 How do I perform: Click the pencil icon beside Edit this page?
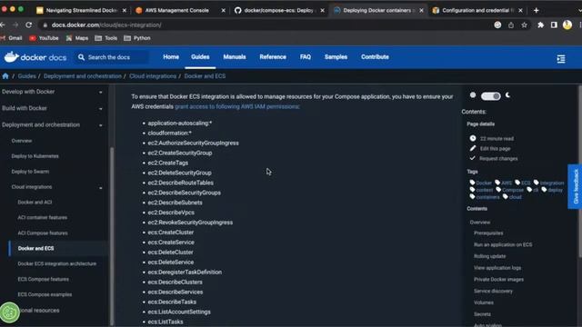coord(473,148)
